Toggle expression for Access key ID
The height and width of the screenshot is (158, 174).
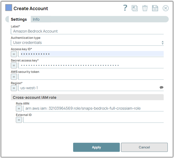tap(14, 54)
